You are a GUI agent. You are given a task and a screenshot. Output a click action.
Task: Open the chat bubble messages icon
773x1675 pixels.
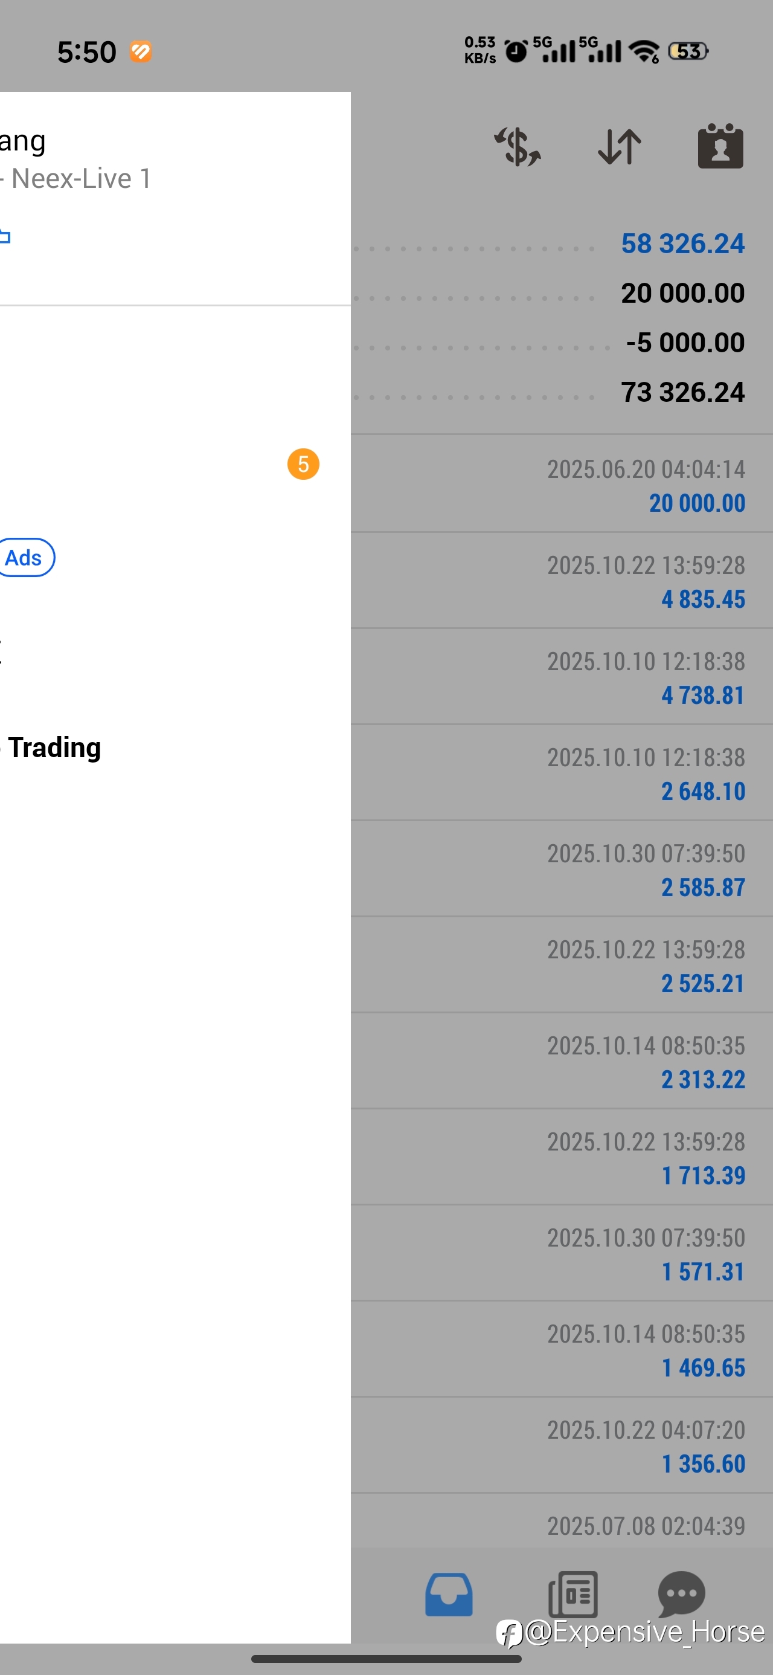[x=681, y=1593]
